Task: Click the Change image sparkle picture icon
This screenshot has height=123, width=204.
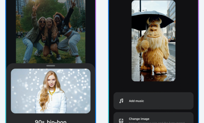Action: coord(121,121)
